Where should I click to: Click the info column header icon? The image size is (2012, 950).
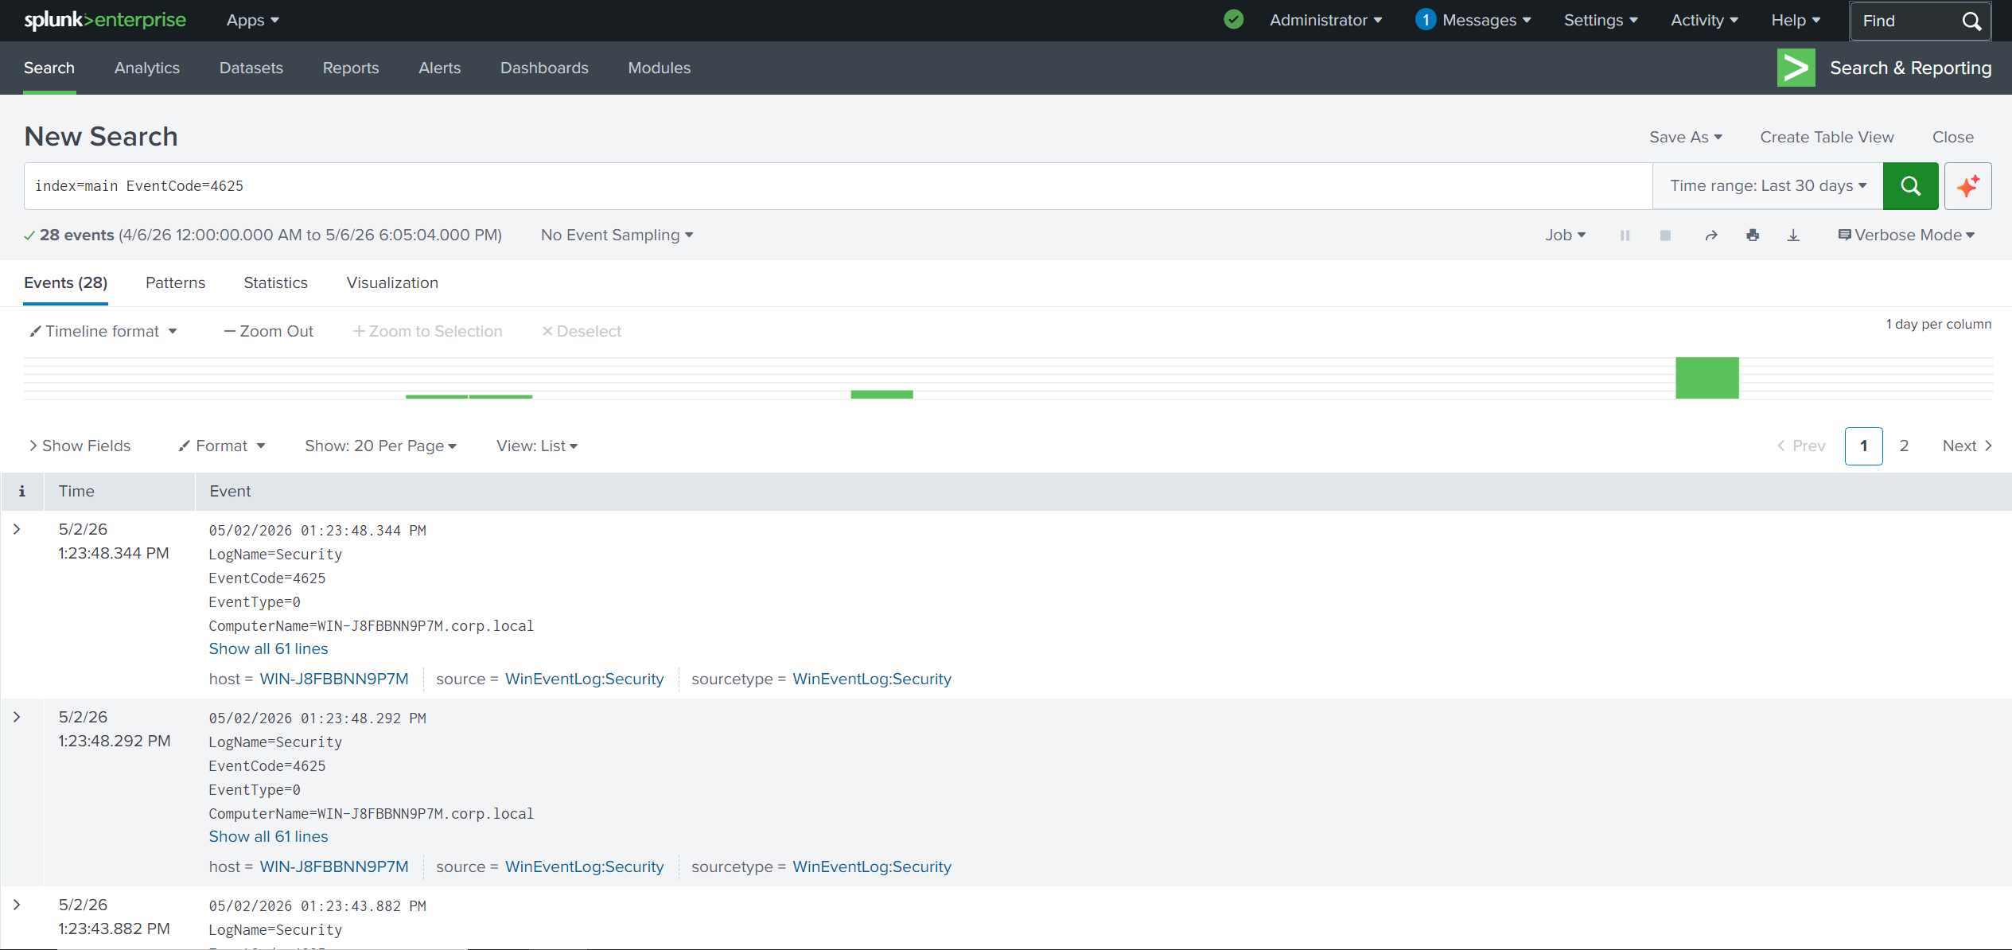click(21, 491)
